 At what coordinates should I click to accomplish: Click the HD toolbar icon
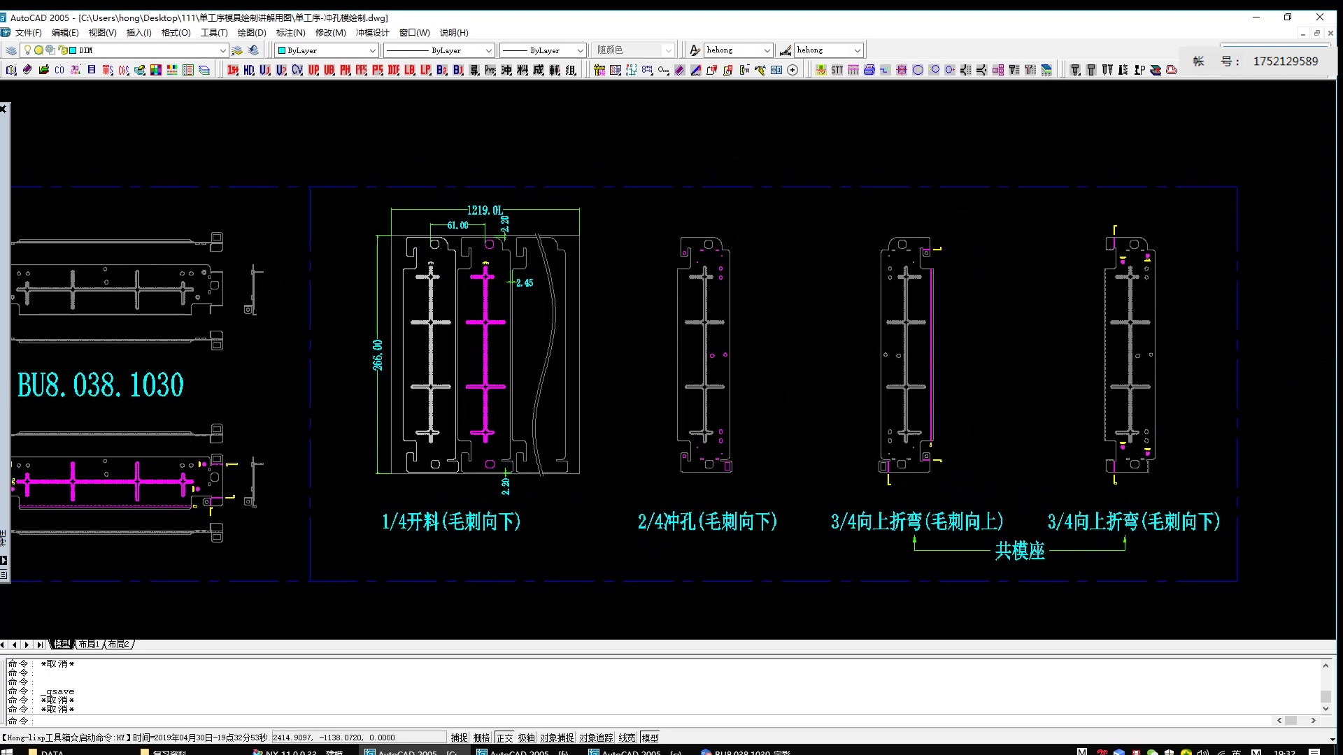coord(249,70)
